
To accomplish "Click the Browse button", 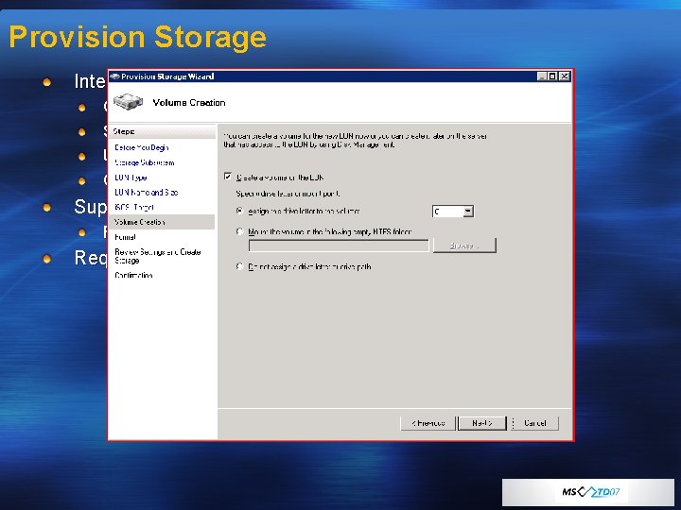I will pos(464,246).
